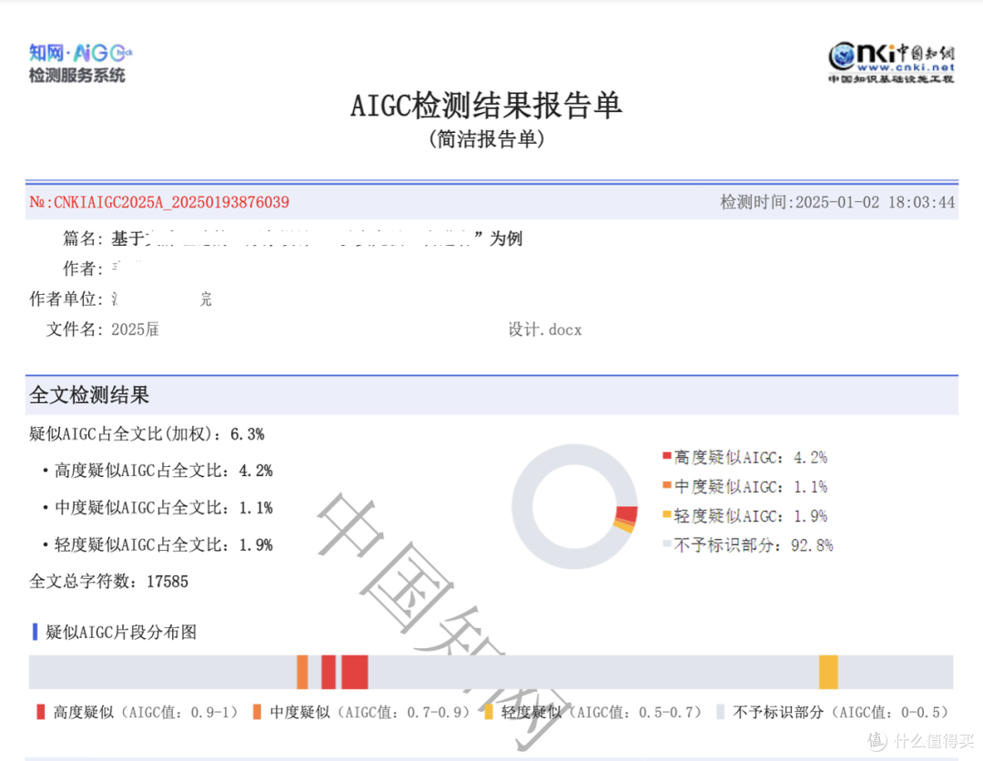Select legend text 不予标识部分：92.8%
This screenshot has height=761, width=983.
tap(754, 545)
